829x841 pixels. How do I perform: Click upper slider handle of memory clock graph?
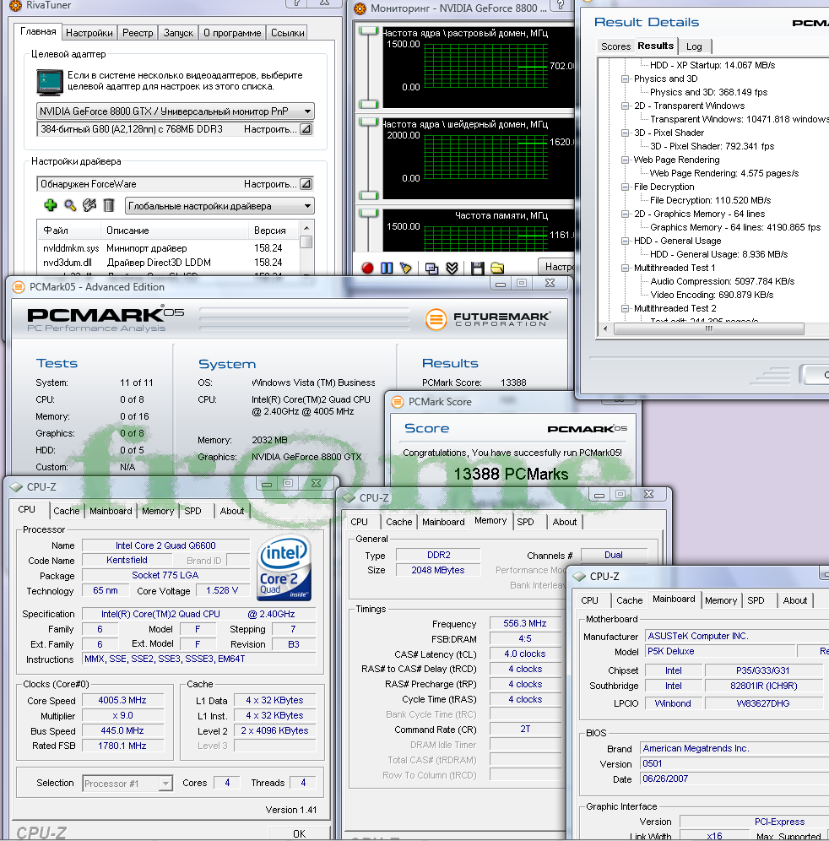pos(368,213)
